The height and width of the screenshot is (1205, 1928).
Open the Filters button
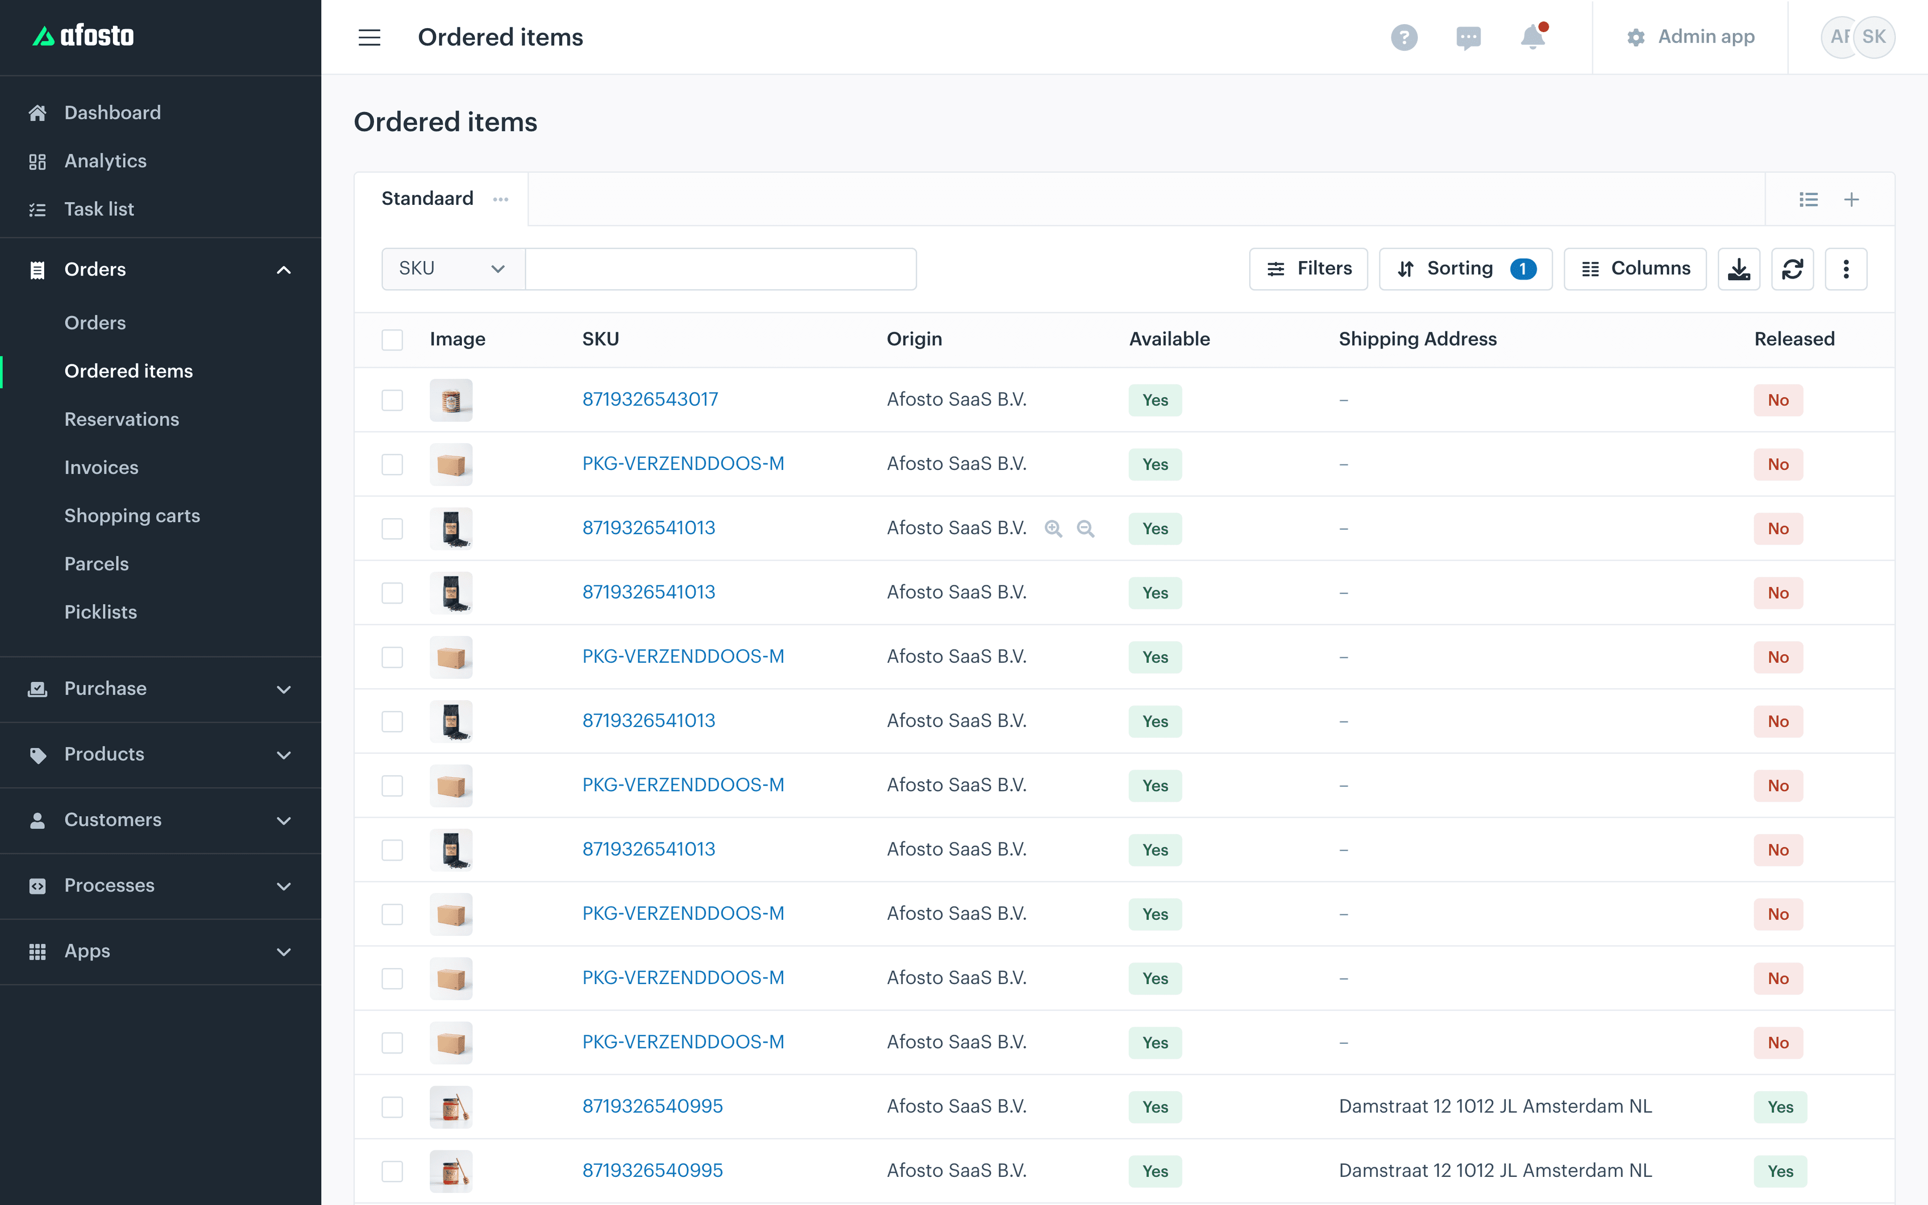coord(1308,270)
